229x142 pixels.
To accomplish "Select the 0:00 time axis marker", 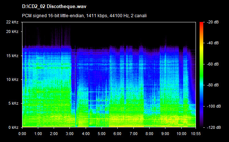I will point(22,134).
